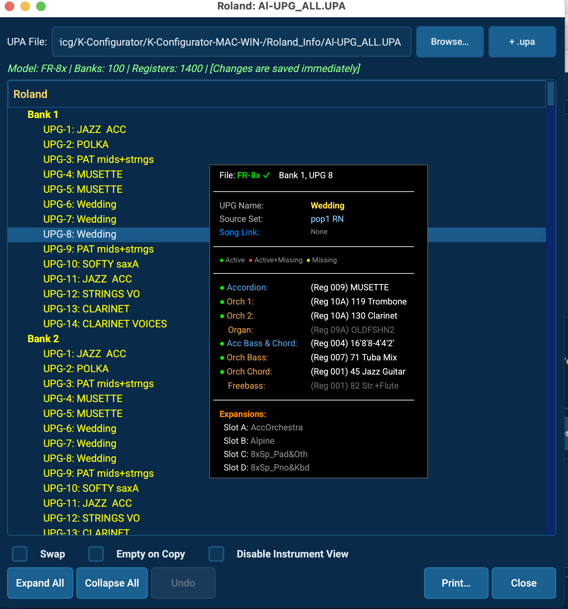
Task: Click the pop1 RN source set value
Action: click(x=327, y=219)
